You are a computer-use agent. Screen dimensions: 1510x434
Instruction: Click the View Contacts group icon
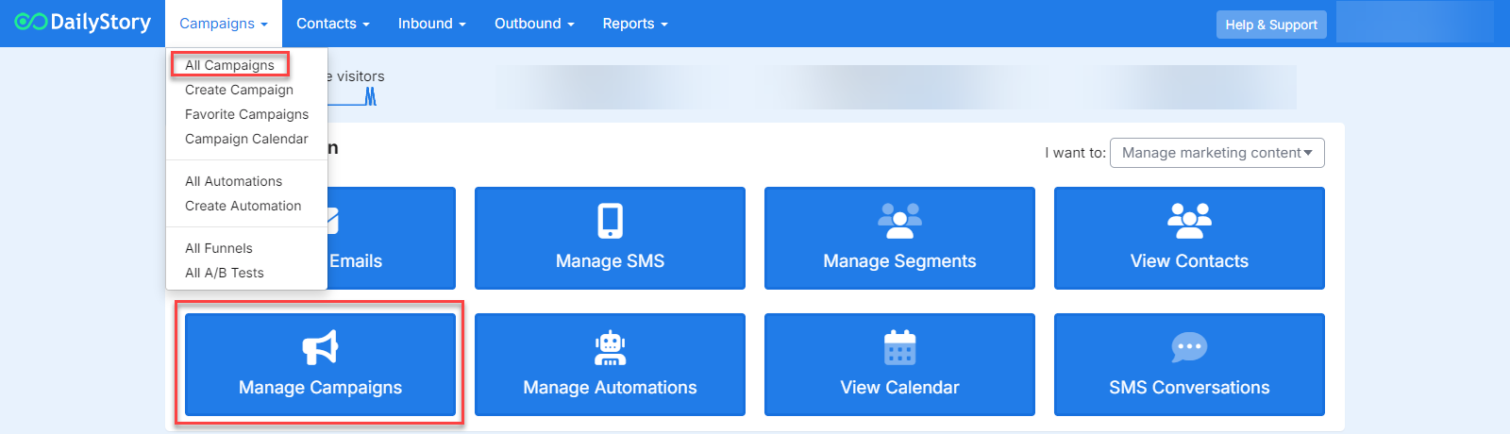[x=1189, y=221]
